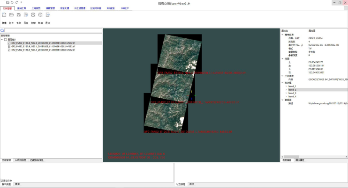Click the TIF format value
Image resolution: width=348 pixels, height=188 pixels.
pyautogui.click(x=310, y=49)
